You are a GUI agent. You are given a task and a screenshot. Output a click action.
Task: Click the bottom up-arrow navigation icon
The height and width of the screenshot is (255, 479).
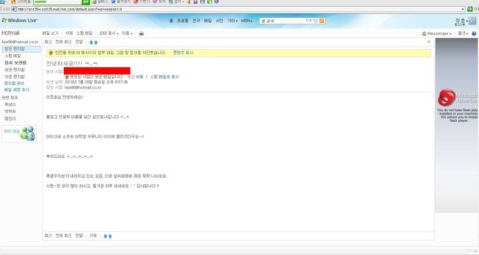[110, 236]
